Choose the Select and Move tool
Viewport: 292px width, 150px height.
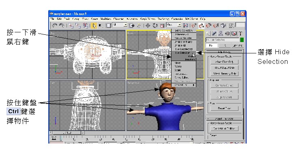[148, 25]
